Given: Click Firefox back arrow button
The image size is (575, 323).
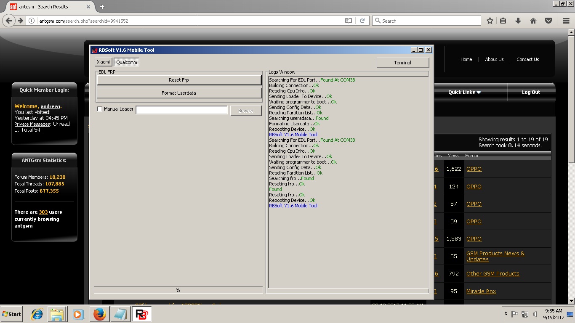Looking at the screenshot, I should coord(8,21).
